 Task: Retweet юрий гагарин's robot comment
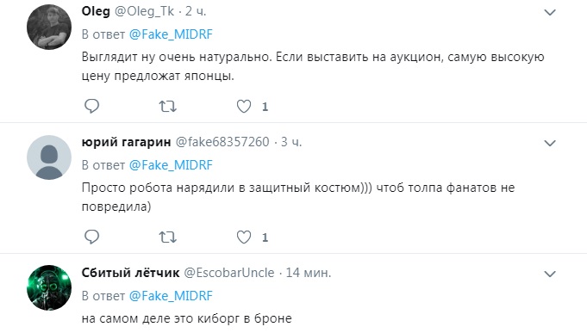167,237
